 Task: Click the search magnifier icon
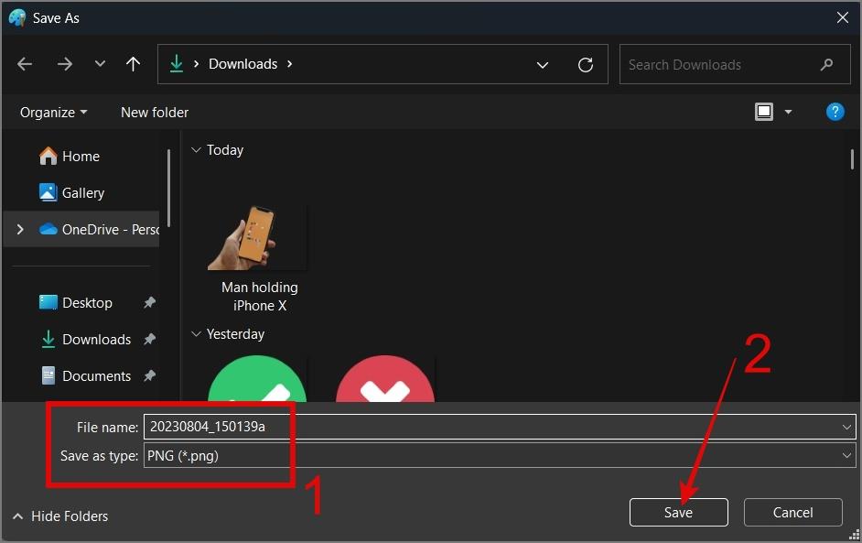point(826,65)
